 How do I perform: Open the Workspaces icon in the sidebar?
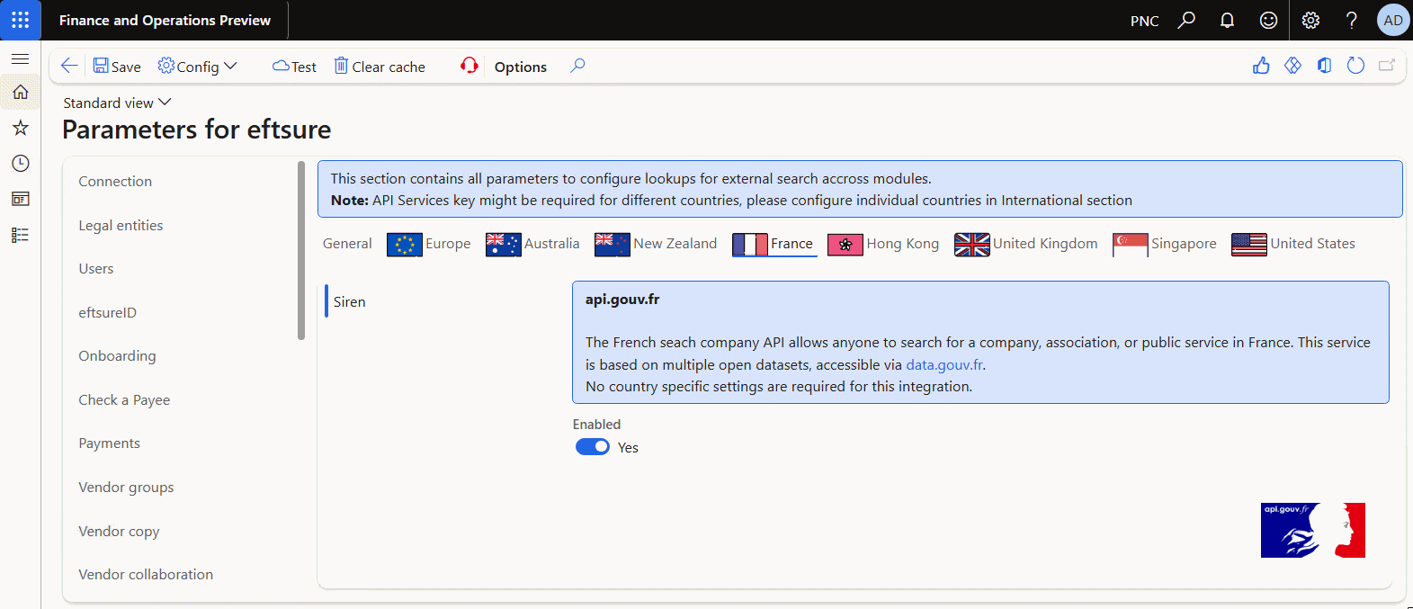(20, 199)
